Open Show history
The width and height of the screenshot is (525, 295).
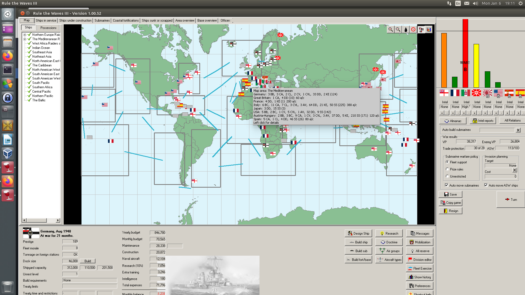(420, 277)
